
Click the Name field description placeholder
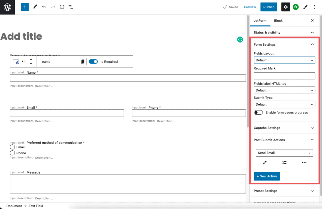coord(44,86)
